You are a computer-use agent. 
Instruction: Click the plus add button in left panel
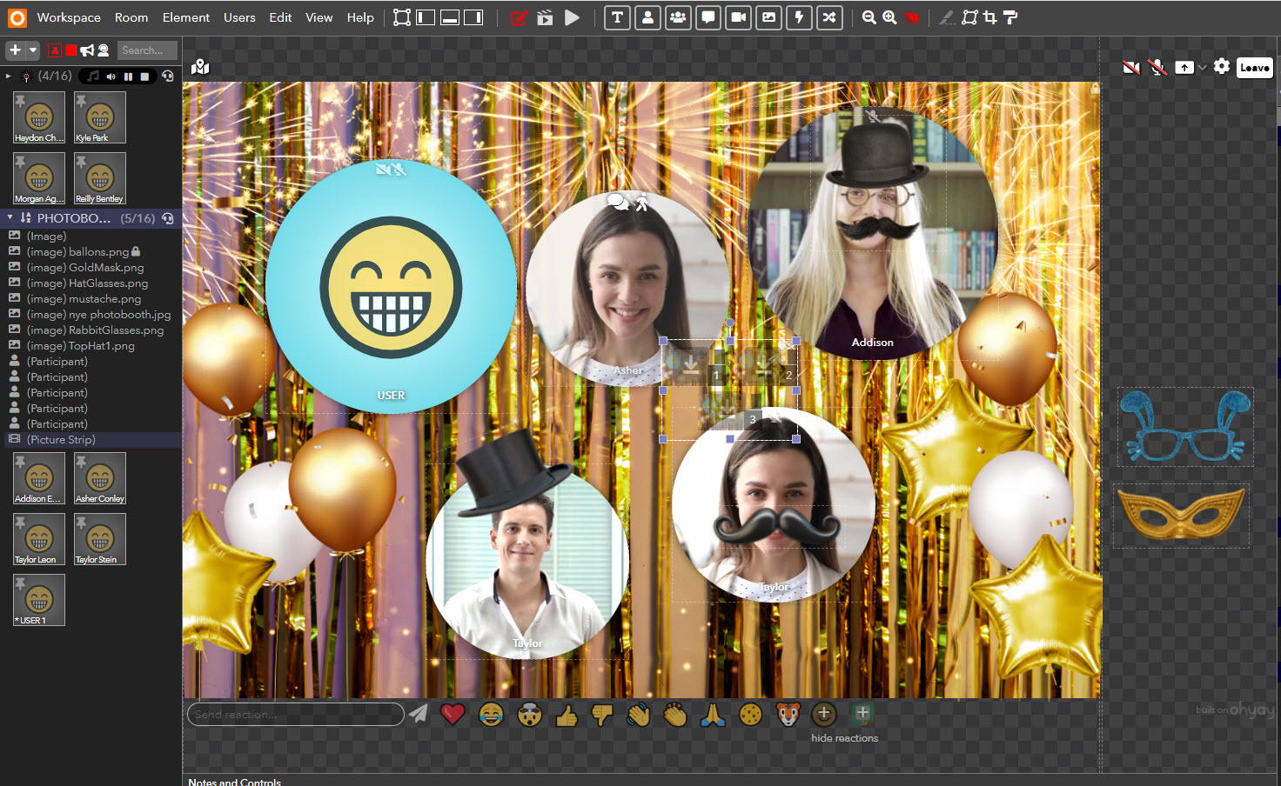click(x=15, y=50)
